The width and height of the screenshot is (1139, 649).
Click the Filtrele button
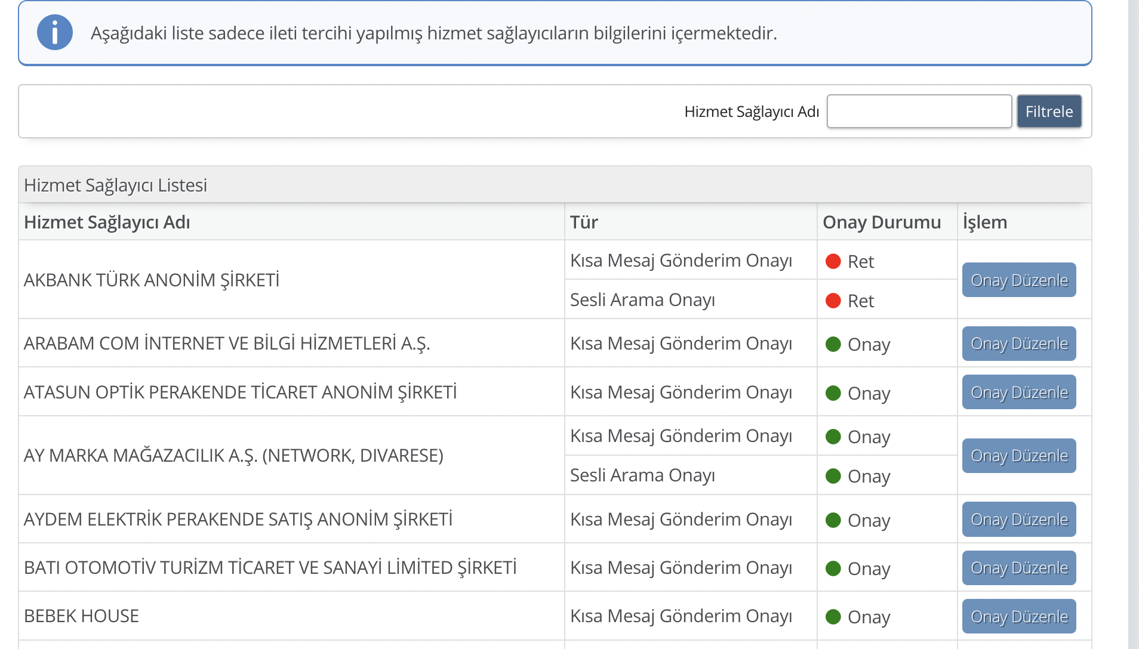click(x=1049, y=112)
